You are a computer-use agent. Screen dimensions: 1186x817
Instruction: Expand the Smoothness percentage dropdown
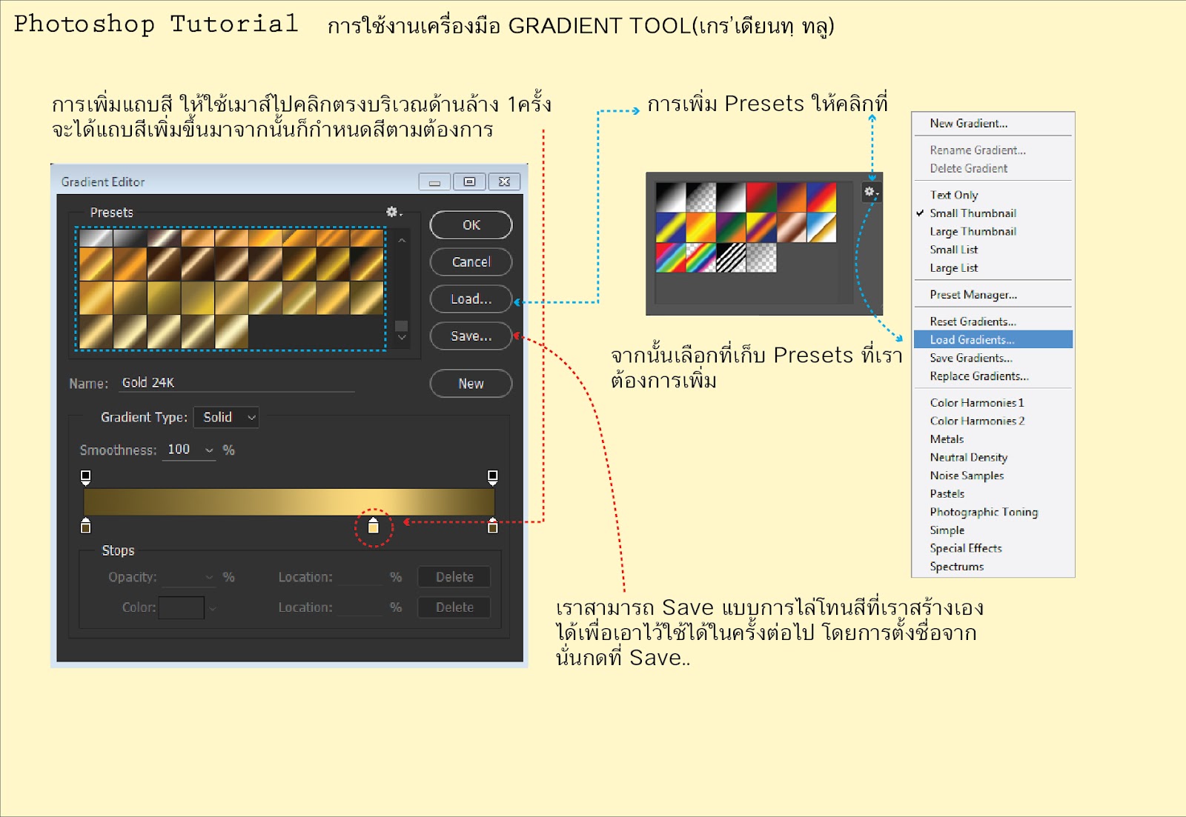pyautogui.click(x=210, y=450)
